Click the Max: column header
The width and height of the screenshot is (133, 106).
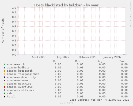click(123, 61)
